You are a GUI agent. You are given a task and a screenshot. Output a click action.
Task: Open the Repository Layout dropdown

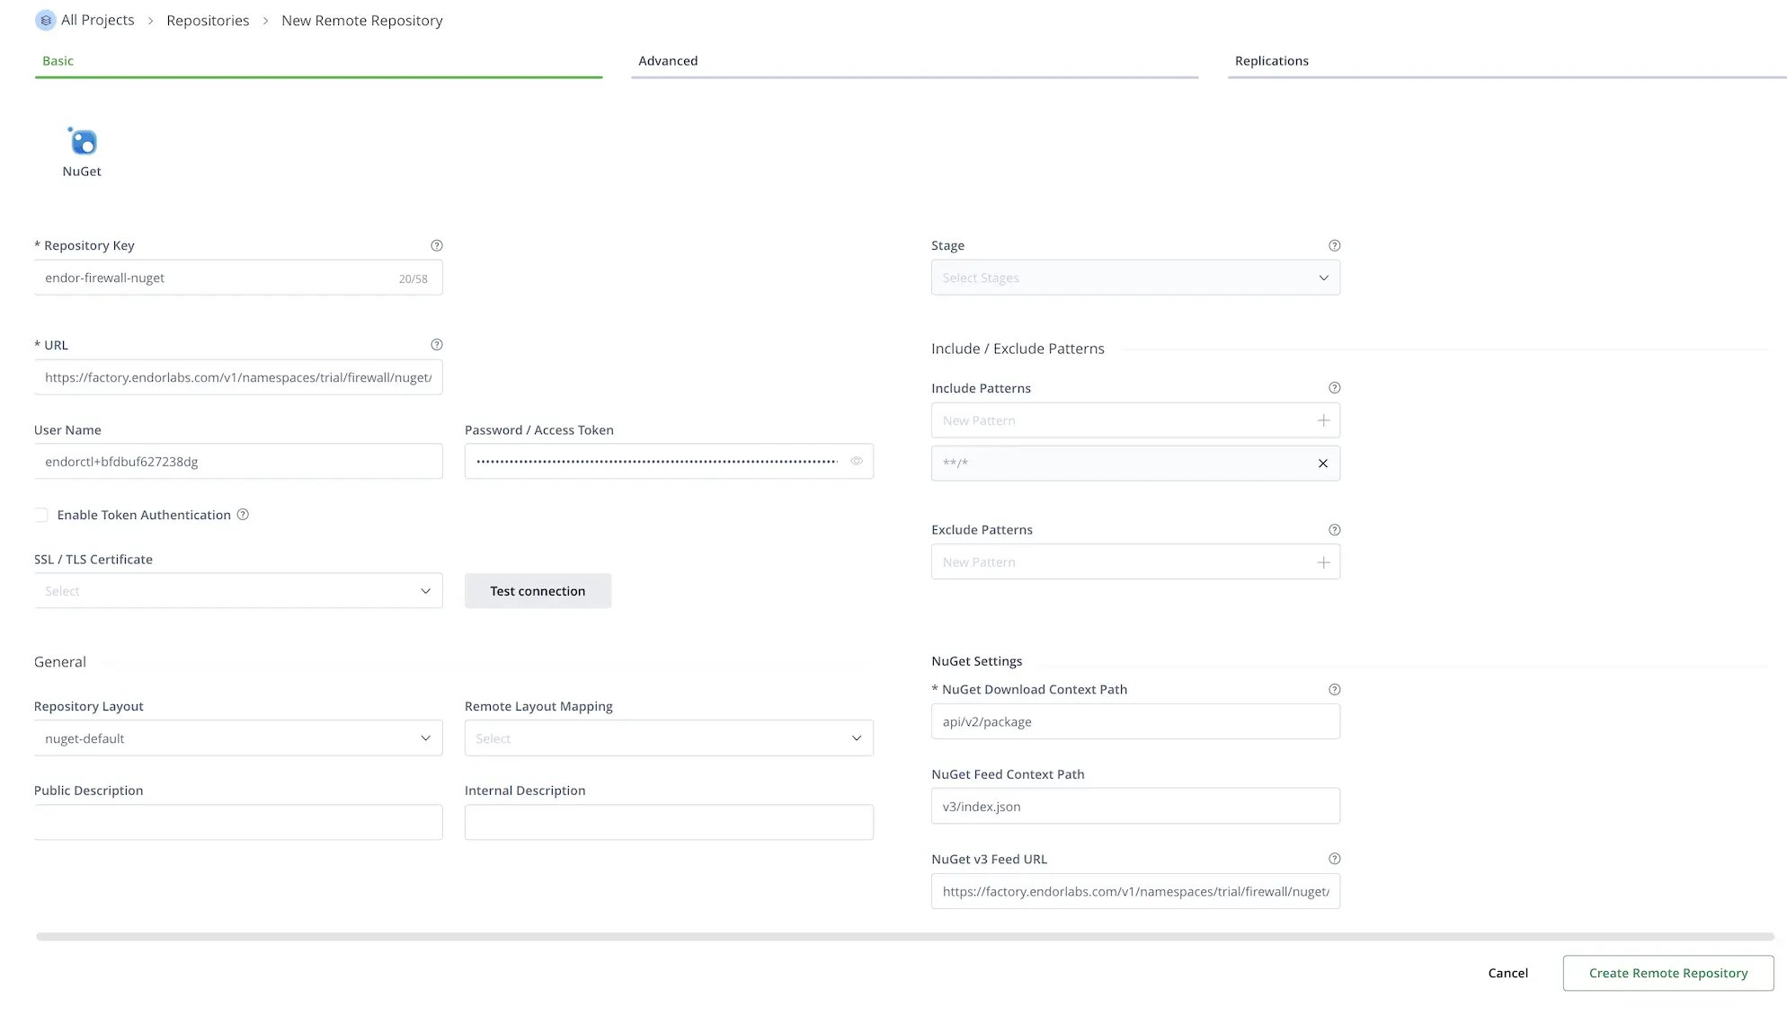click(x=238, y=738)
